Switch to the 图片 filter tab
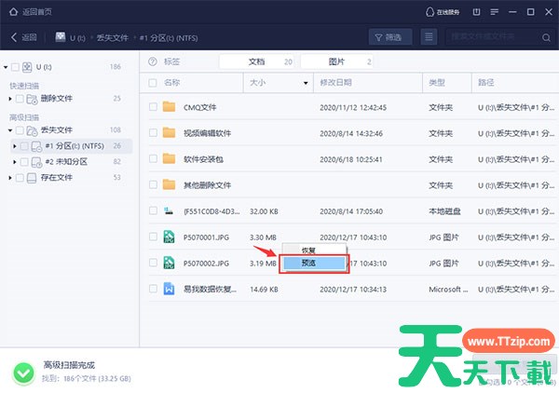This screenshot has height=393, width=559. 335,61
